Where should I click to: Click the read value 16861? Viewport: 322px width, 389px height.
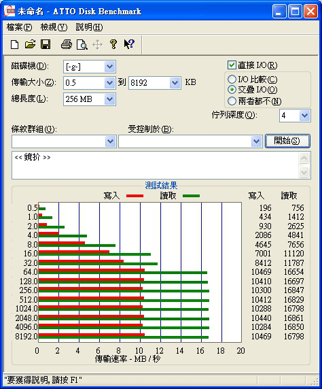pyautogui.click(x=293, y=318)
